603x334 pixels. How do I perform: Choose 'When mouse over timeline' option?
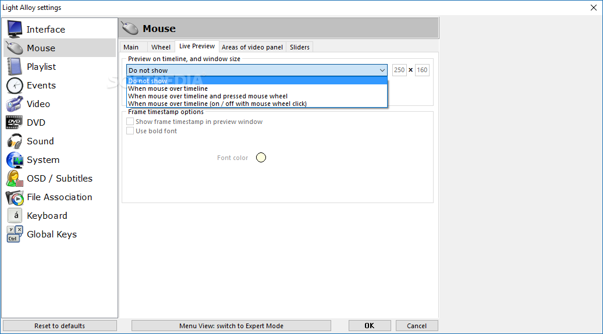[257, 88]
